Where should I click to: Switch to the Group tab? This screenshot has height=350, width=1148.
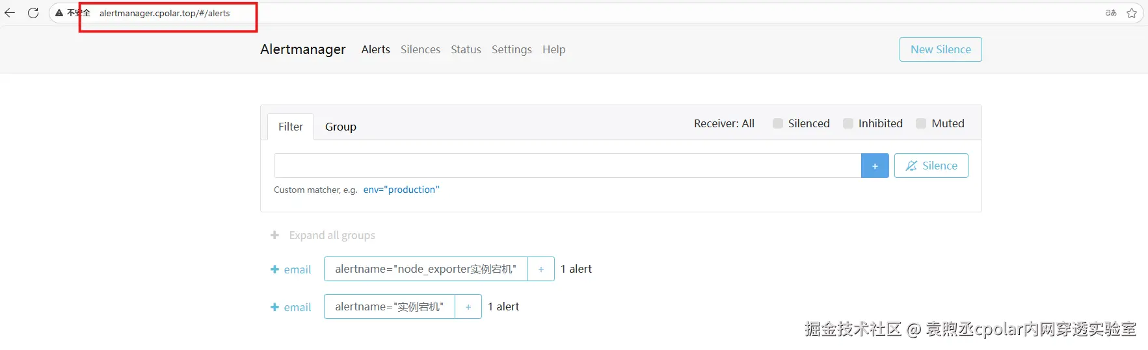click(x=341, y=127)
